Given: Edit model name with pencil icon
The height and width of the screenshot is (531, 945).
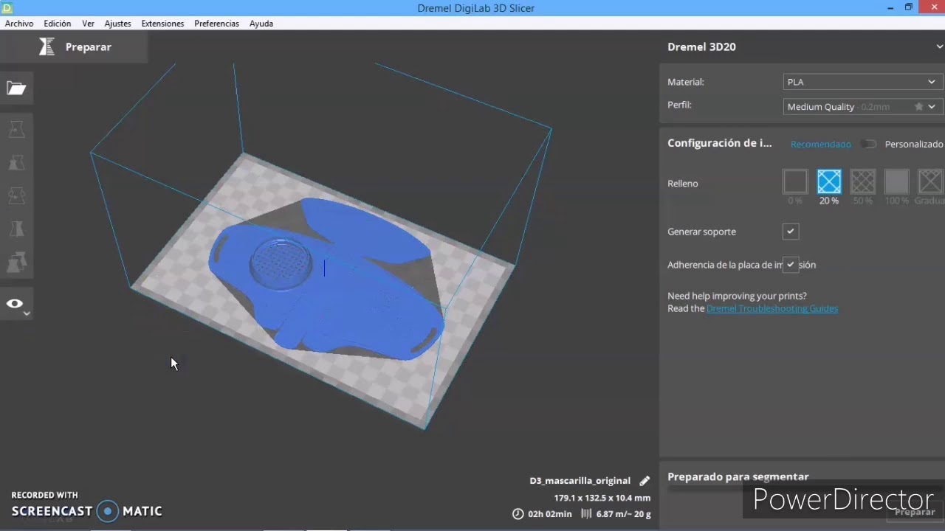Looking at the screenshot, I should pos(645,481).
